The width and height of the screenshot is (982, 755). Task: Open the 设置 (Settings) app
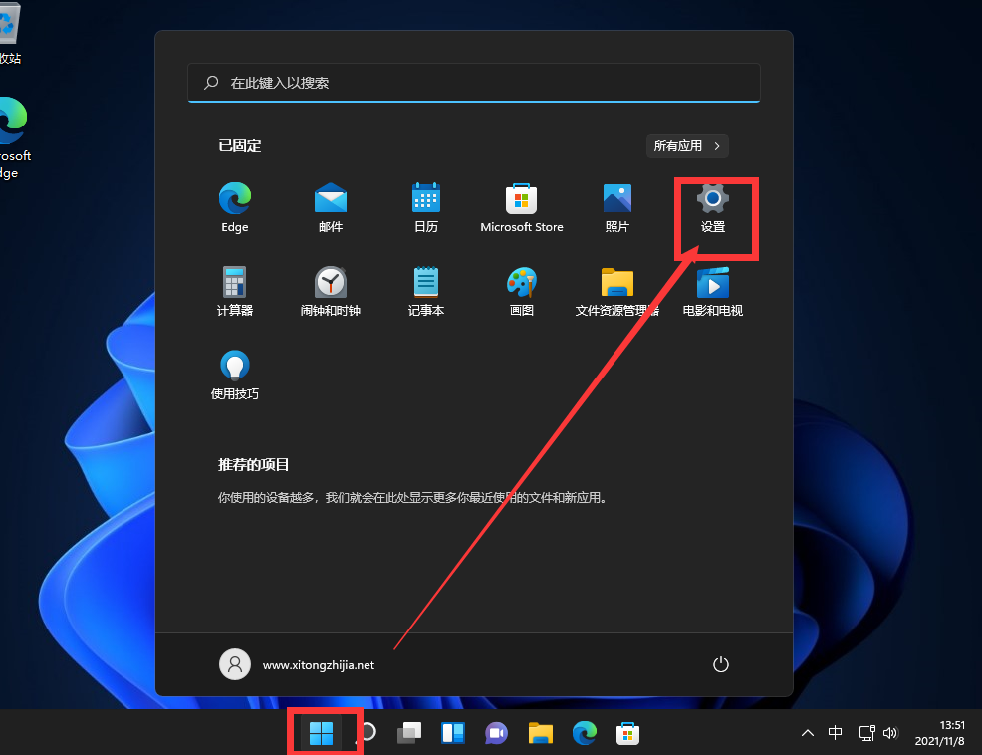[713, 206]
